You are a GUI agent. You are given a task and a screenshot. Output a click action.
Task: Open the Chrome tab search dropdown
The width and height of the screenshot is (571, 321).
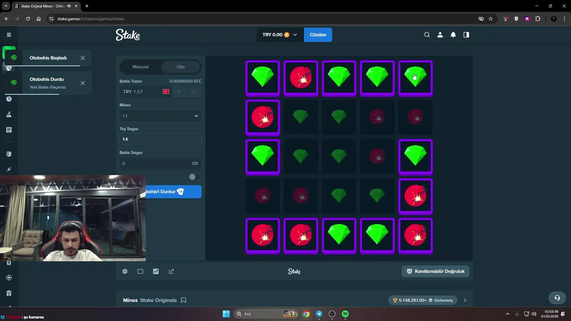[x=6, y=6]
